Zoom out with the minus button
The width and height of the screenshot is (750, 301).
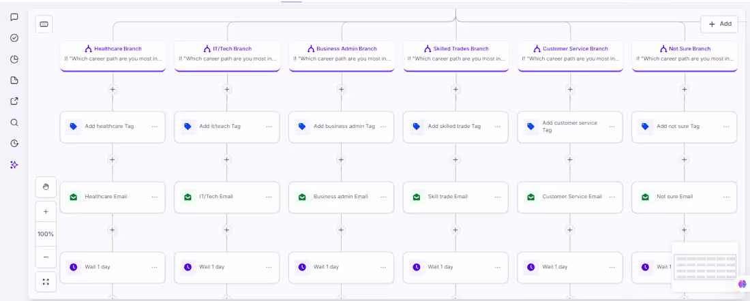pos(46,257)
